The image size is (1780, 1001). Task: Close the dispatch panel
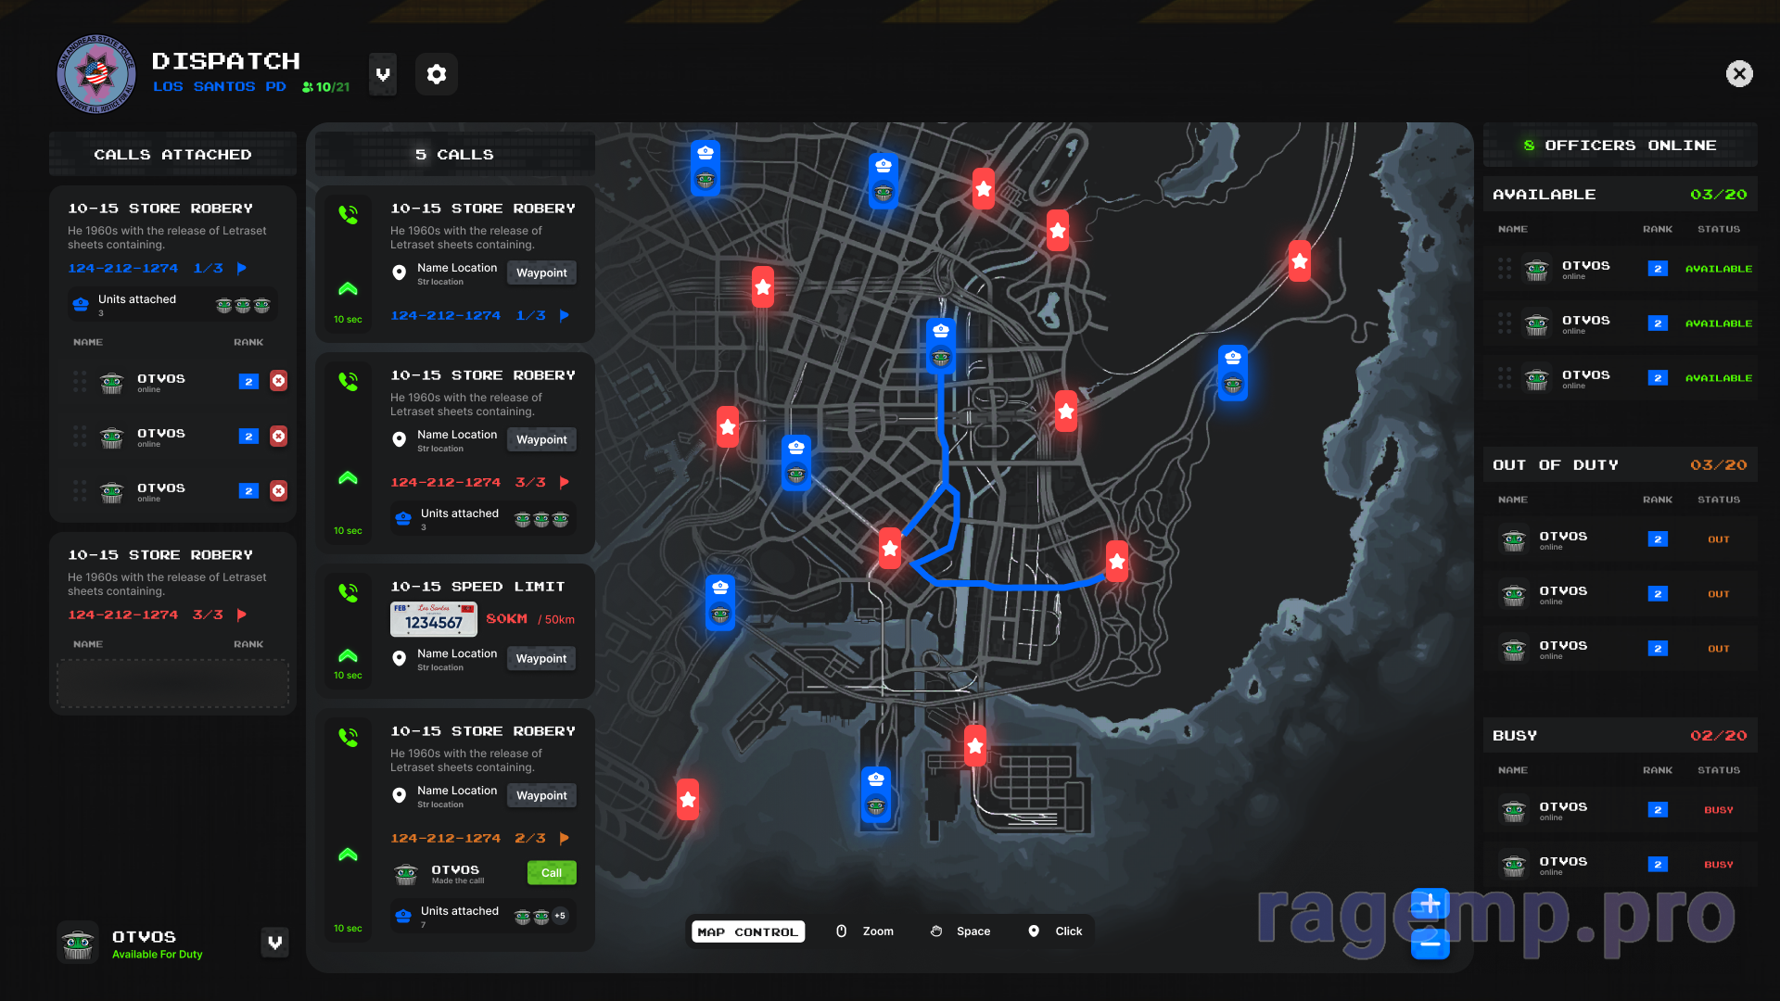pyautogui.click(x=1739, y=74)
